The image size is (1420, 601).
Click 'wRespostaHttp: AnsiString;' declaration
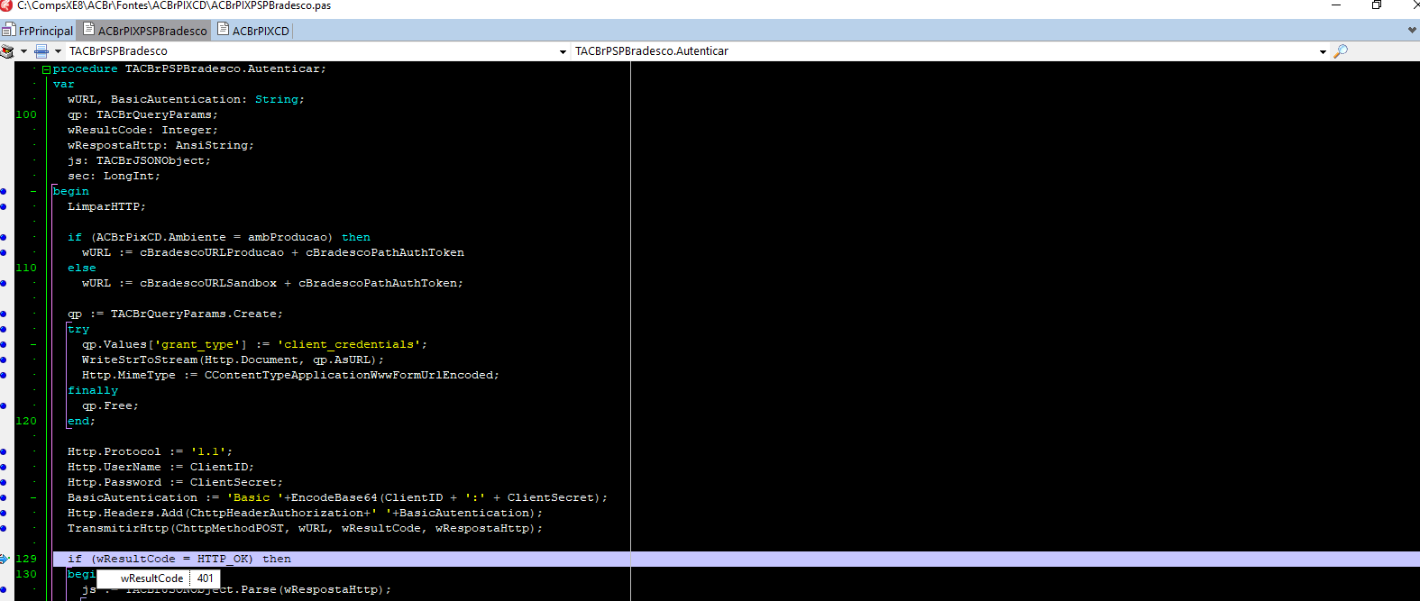(x=160, y=145)
